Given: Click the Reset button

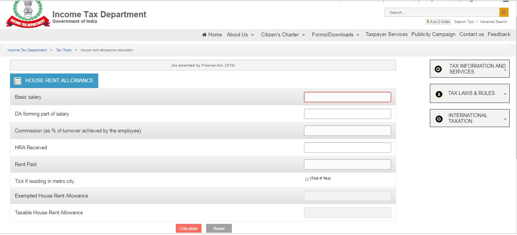Looking at the screenshot, I should pos(218,228).
